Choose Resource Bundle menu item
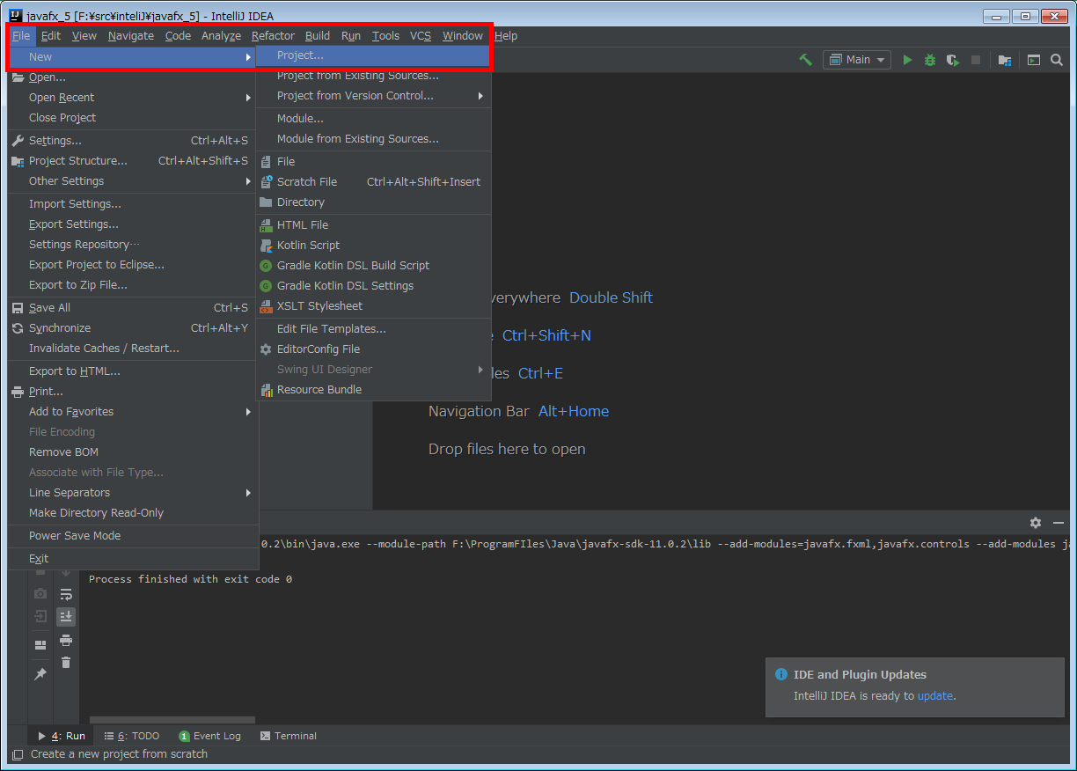This screenshot has height=771, width=1077. 373,390
